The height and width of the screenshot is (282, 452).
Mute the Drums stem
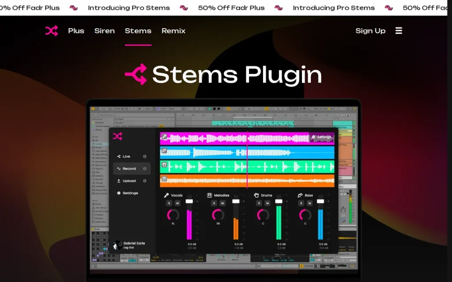click(267, 203)
